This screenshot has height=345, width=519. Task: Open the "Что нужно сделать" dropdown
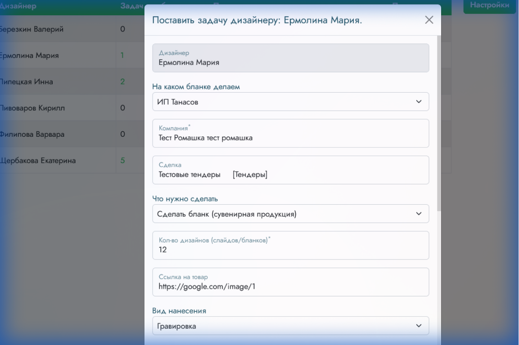pyautogui.click(x=290, y=214)
